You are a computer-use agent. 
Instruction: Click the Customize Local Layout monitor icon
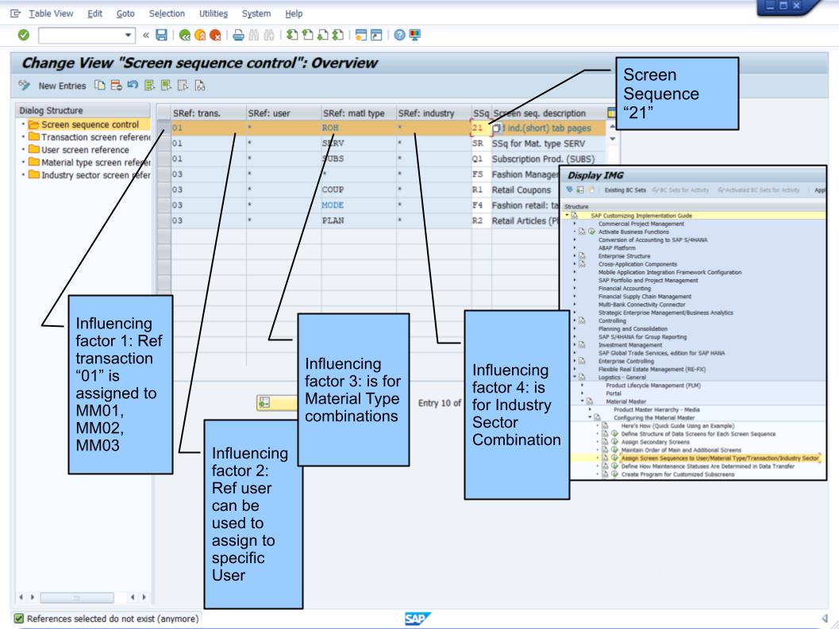tap(414, 36)
